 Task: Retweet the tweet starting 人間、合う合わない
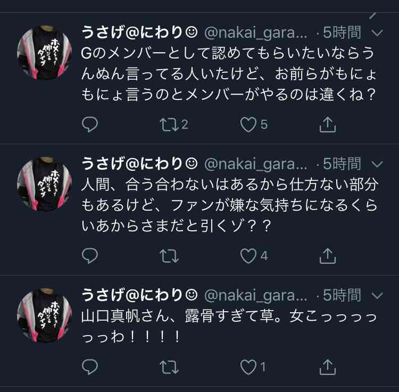click(169, 256)
